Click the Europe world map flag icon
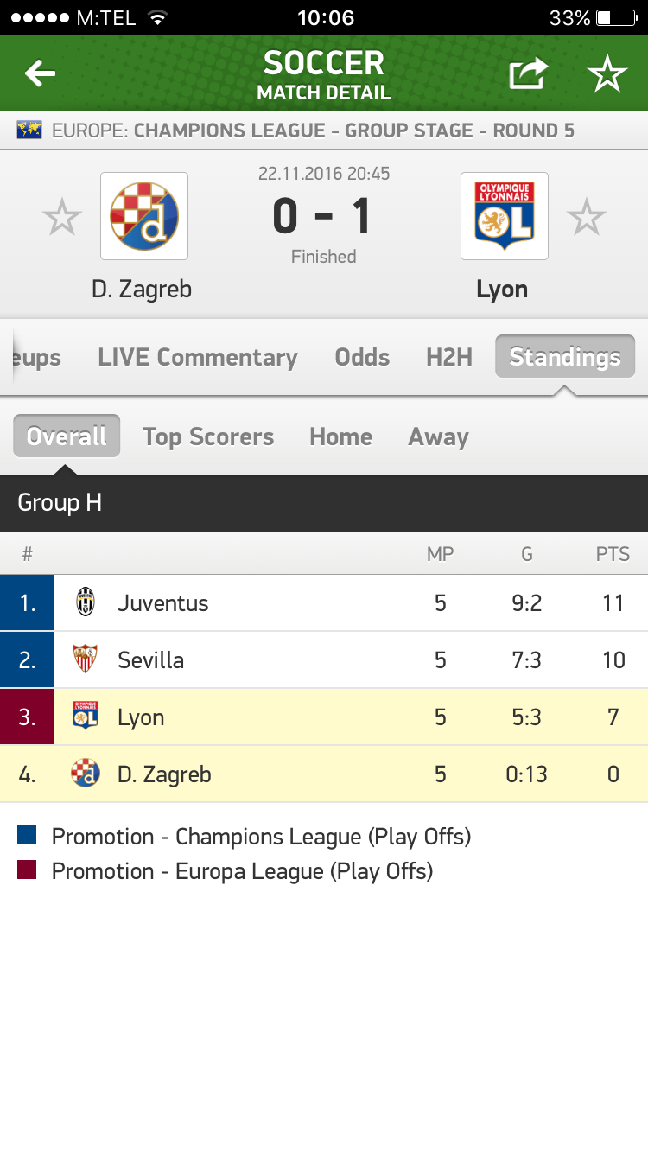 coord(29,131)
